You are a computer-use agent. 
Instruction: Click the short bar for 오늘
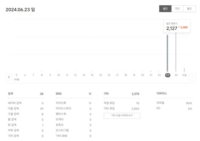pos(184,70)
